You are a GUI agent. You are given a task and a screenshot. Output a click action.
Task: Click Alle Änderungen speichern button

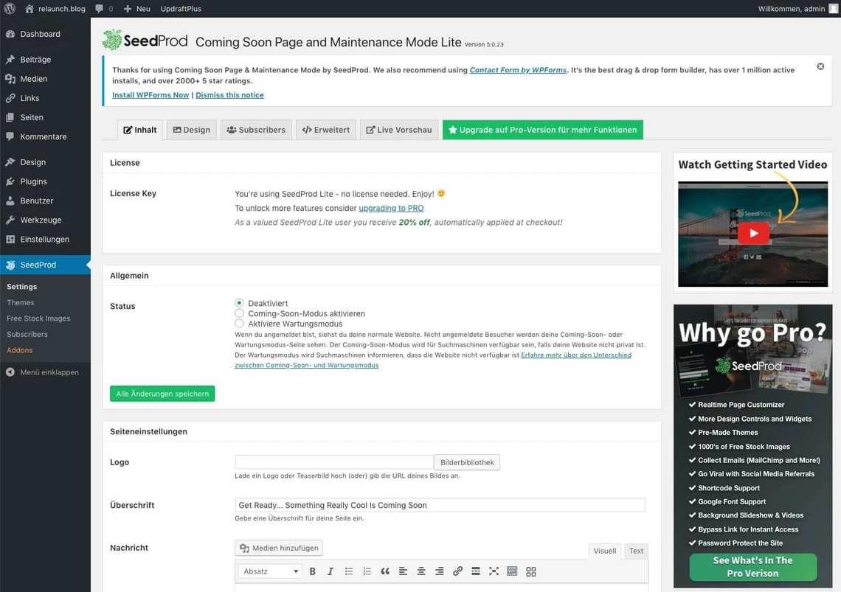click(162, 393)
